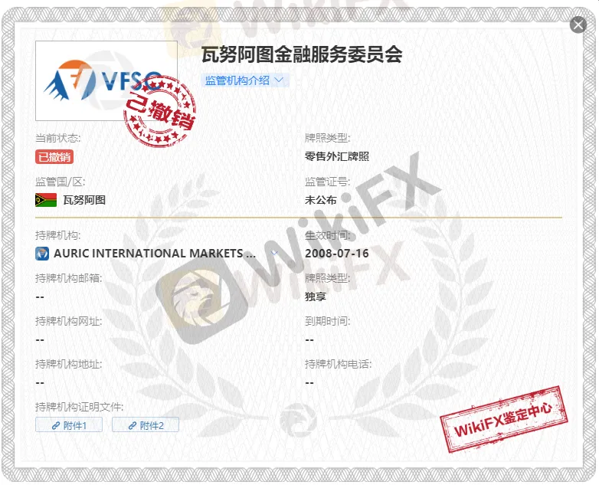Click the 持牌机构电话 label

click(x=338, y=364)
